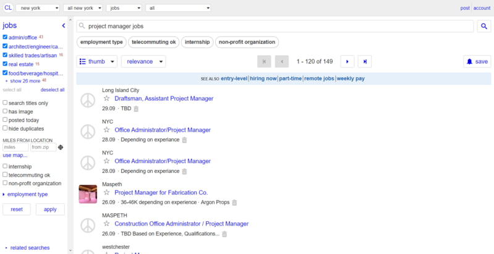The width and height of the screenshot is (494, 254).
Task: Click the first page arrow button
Action: [x=264, y=61]
